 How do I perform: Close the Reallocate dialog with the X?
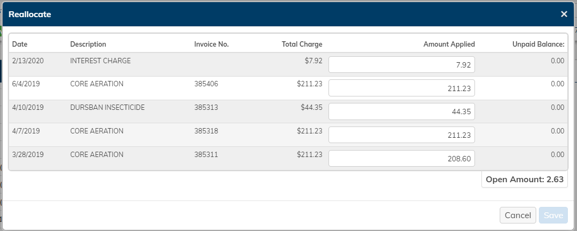coord(564,14)
